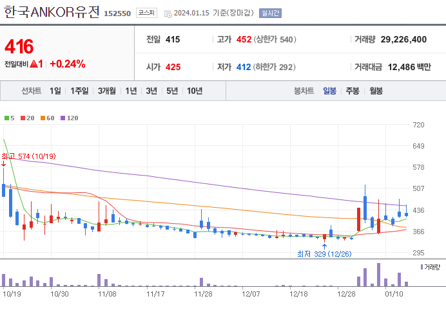Click the purple 120-day moving average legend swatch

tap(63, 118)
